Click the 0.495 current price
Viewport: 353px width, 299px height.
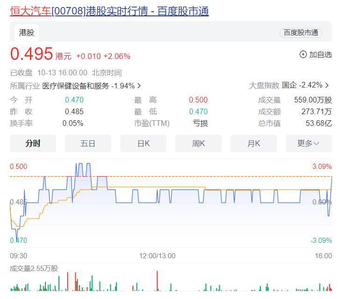click(31, 54)
